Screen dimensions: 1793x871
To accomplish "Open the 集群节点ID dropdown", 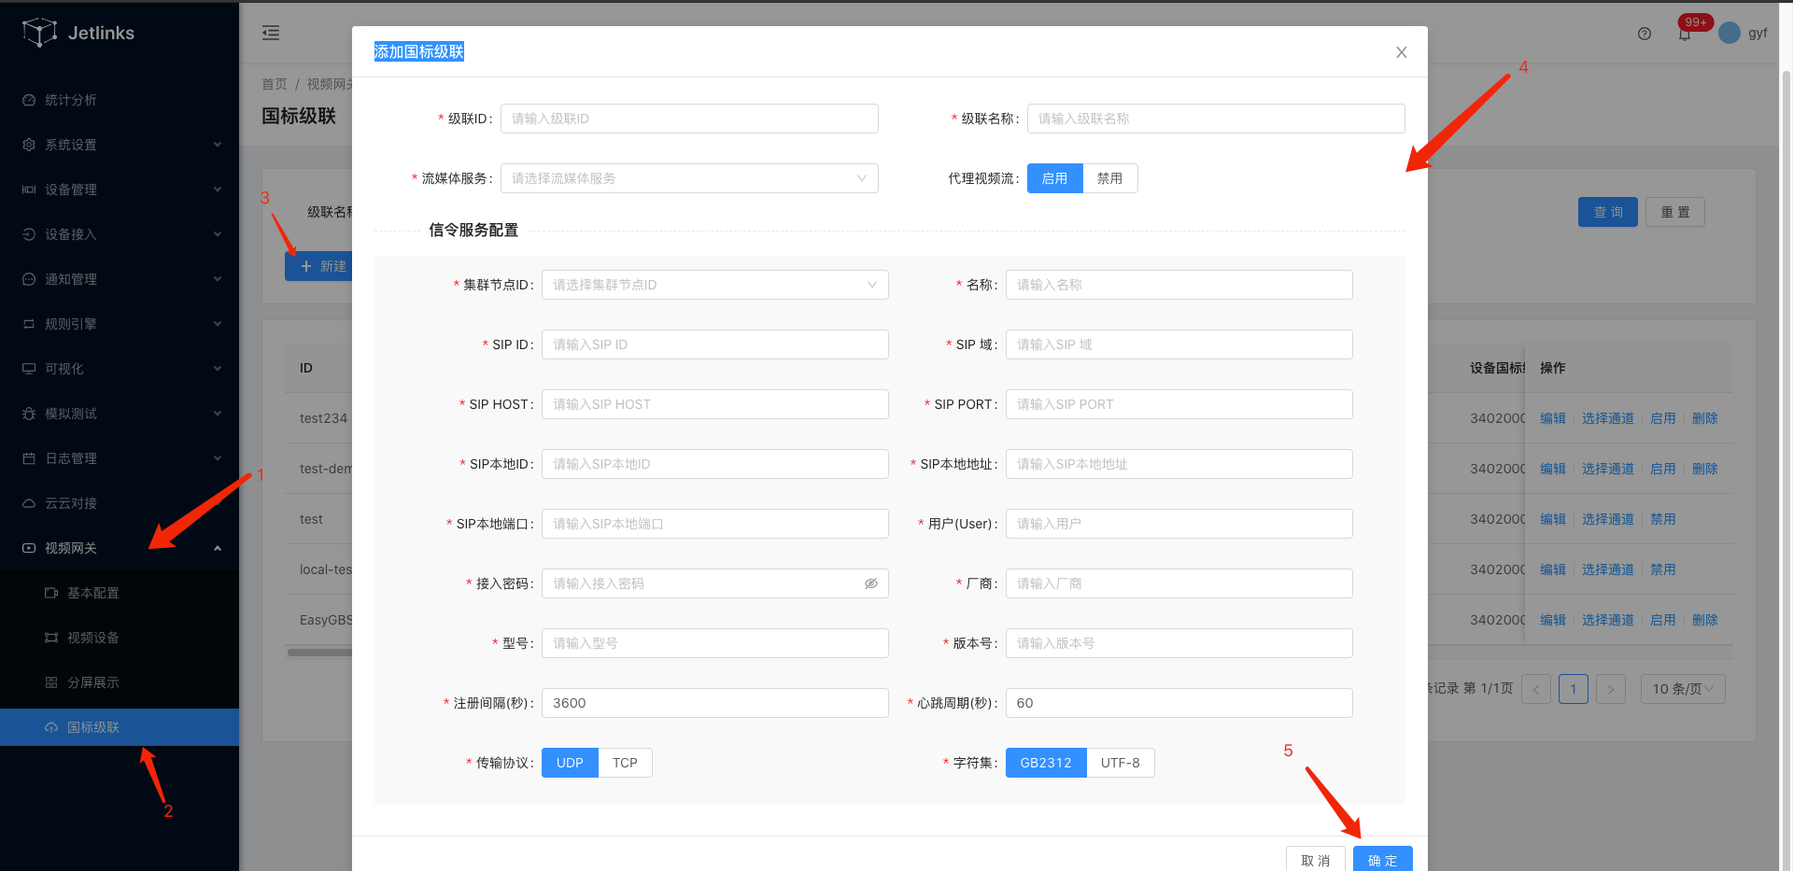I will pyautogui.click(x=714, y=285).
